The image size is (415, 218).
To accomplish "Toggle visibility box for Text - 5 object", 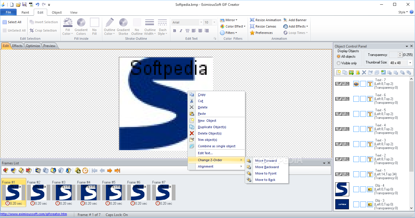I will 356,114.
